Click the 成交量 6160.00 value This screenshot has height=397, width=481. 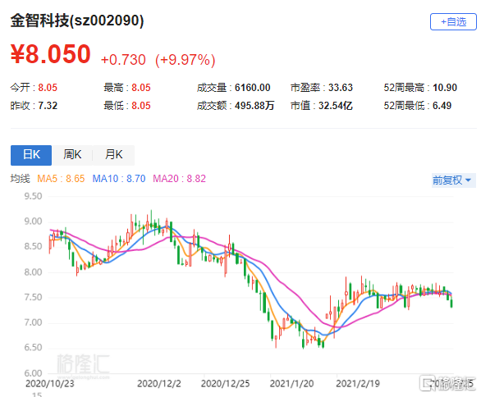coord(253,88)
